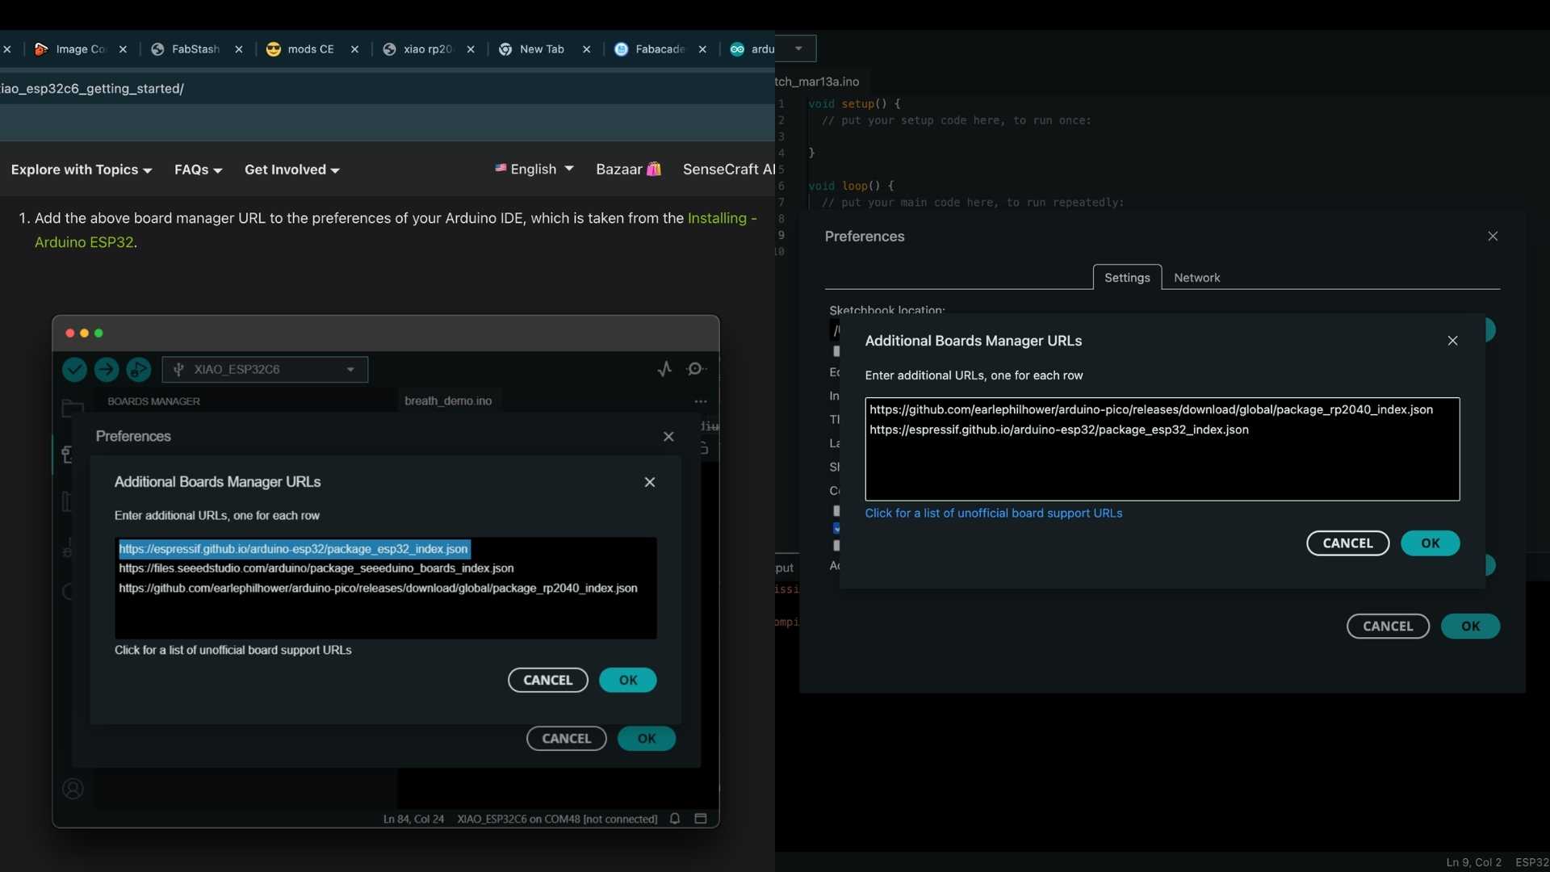
Task: Click the Bazaar shopping bag icon
Action: click(654, 170)
